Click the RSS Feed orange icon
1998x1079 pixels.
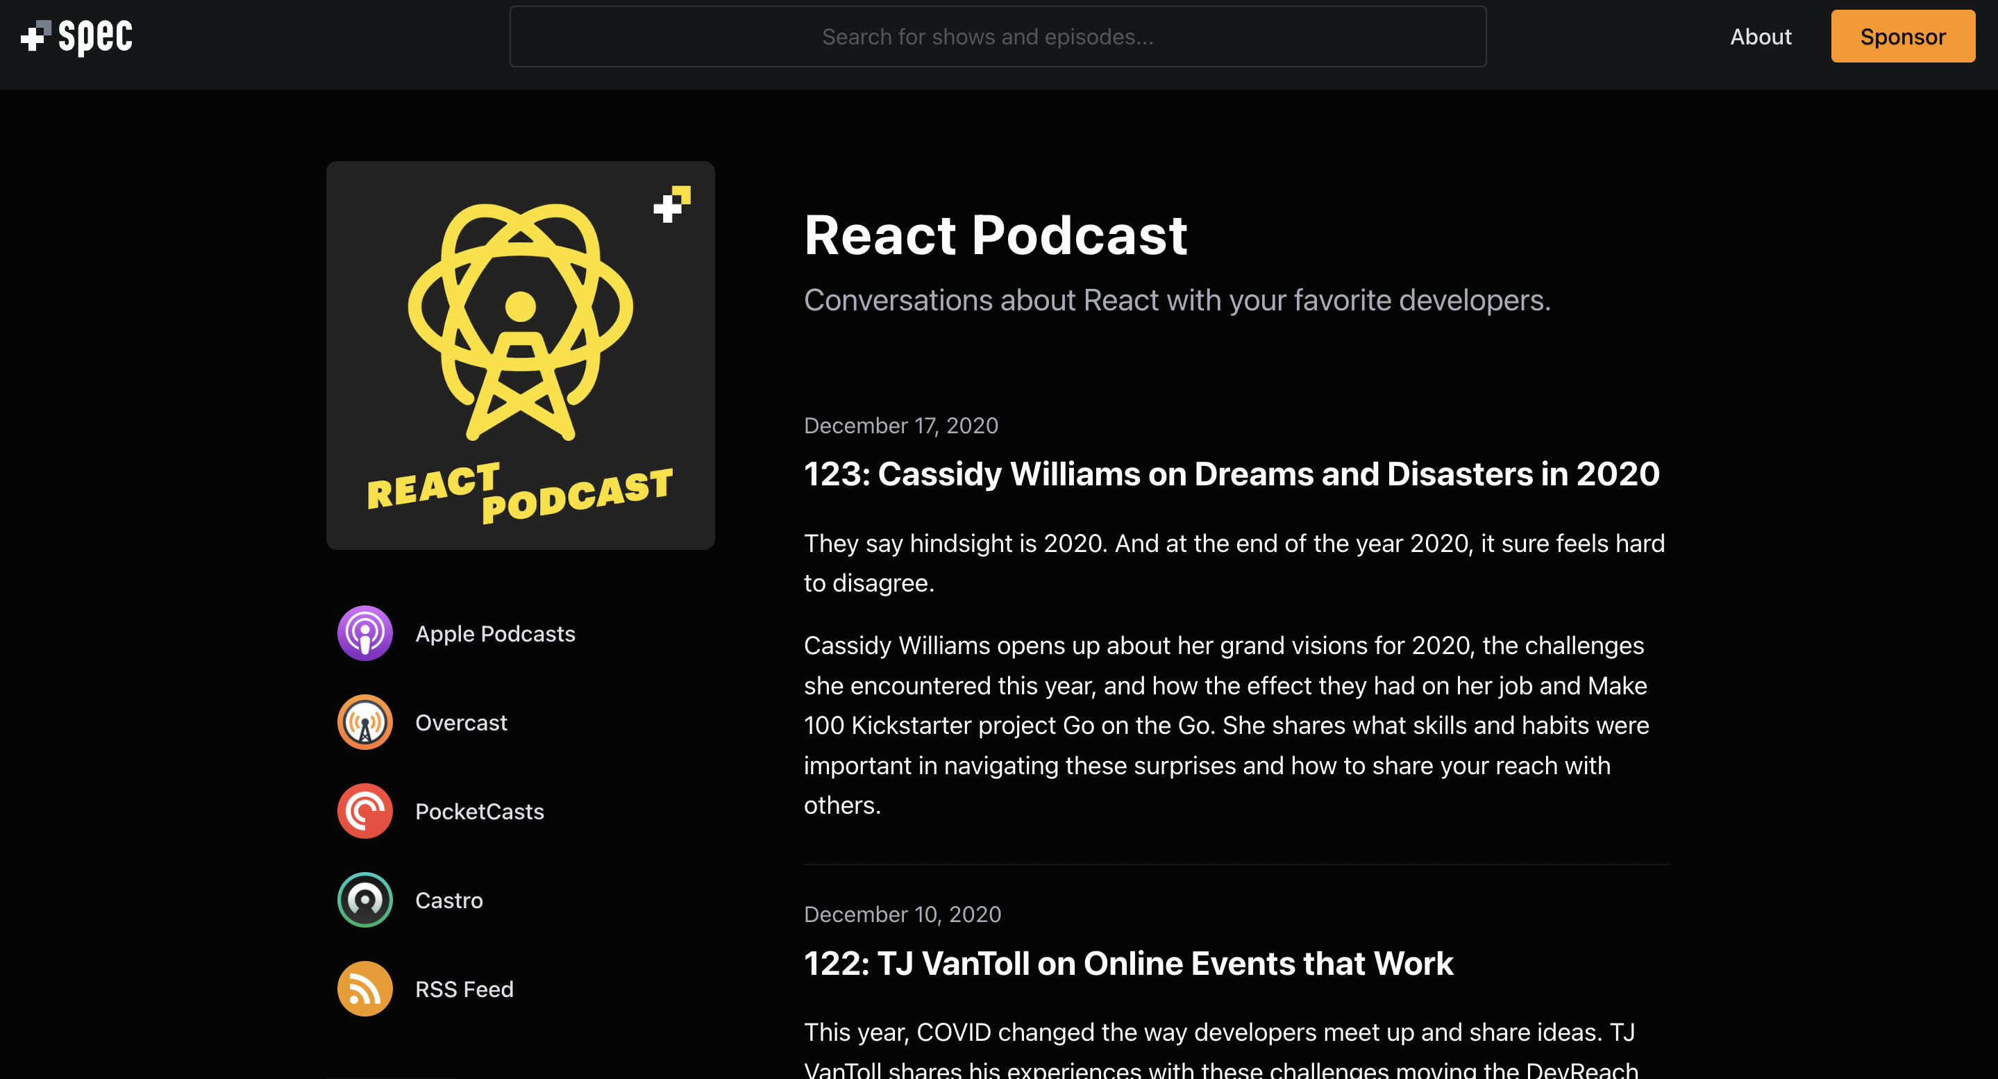pyautogui.click(x=364, y=988)
